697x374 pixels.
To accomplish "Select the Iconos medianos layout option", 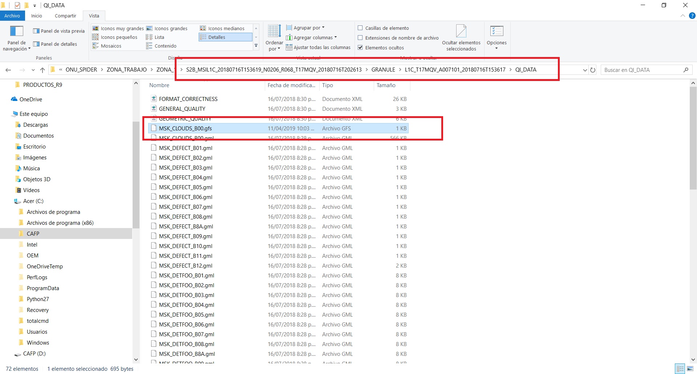I will pos(226,28).
